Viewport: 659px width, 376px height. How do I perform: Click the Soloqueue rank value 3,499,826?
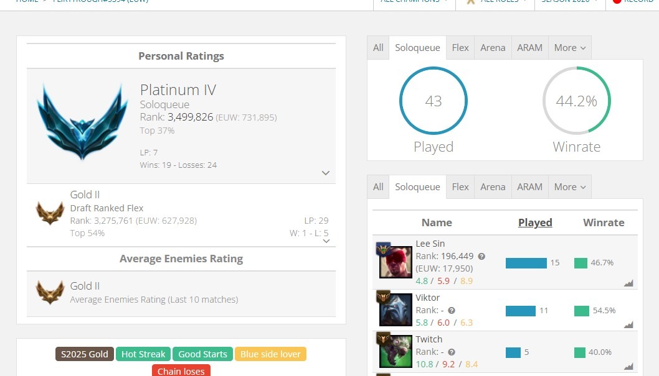click(x=191, y=117)
